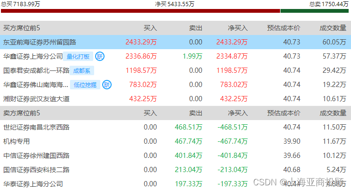Viewport: 351px width, 191px height.
Task: Open 国泰君安成都北一环路 seat
Action: [x=36, y=70]
